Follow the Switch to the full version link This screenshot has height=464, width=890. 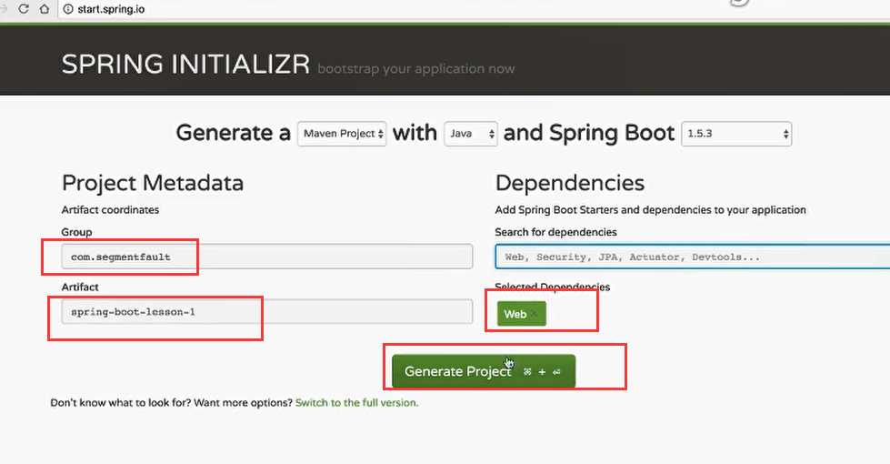(356, 403)
